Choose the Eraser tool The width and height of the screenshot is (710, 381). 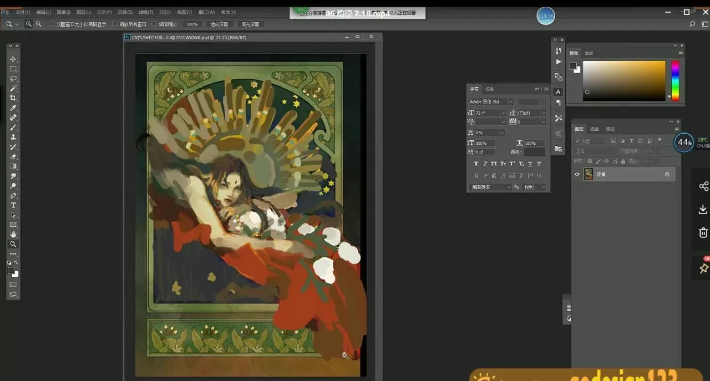13,156
